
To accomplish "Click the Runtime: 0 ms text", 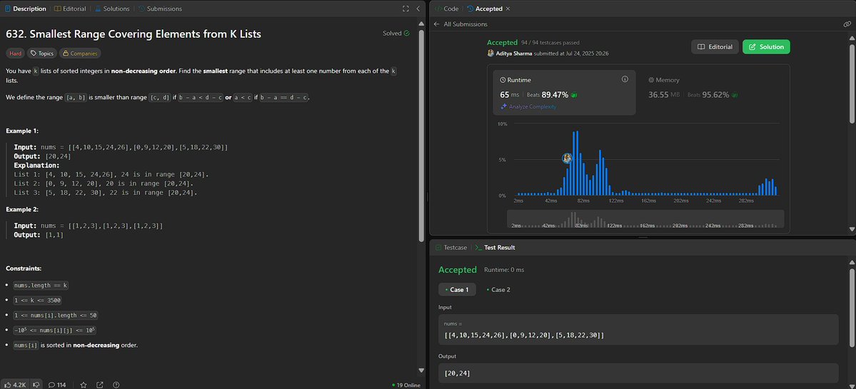I will click(x=504, y=270).
